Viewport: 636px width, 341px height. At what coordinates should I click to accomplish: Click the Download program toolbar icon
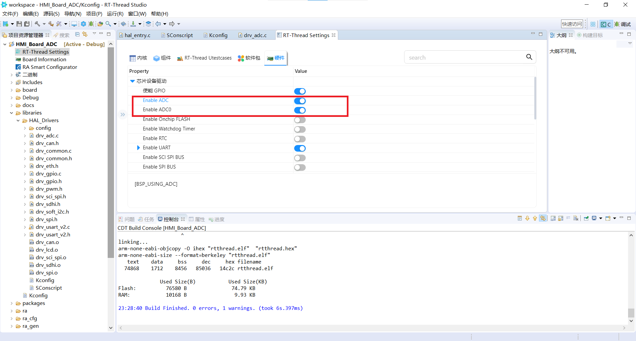click(133, 24)
